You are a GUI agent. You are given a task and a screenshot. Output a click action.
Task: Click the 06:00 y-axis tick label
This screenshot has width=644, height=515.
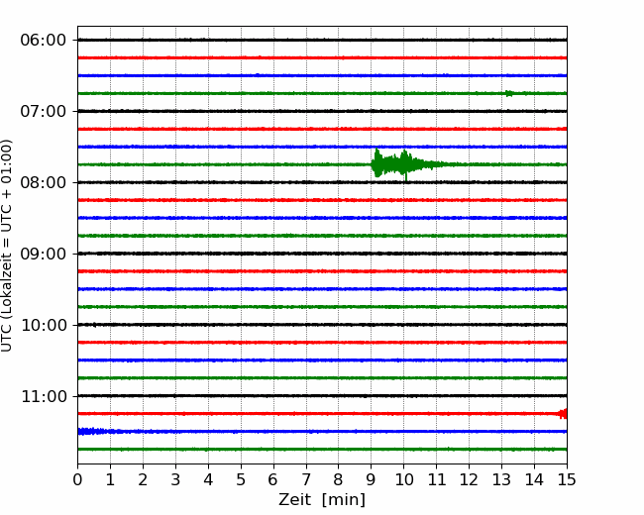tap(43, 40)
